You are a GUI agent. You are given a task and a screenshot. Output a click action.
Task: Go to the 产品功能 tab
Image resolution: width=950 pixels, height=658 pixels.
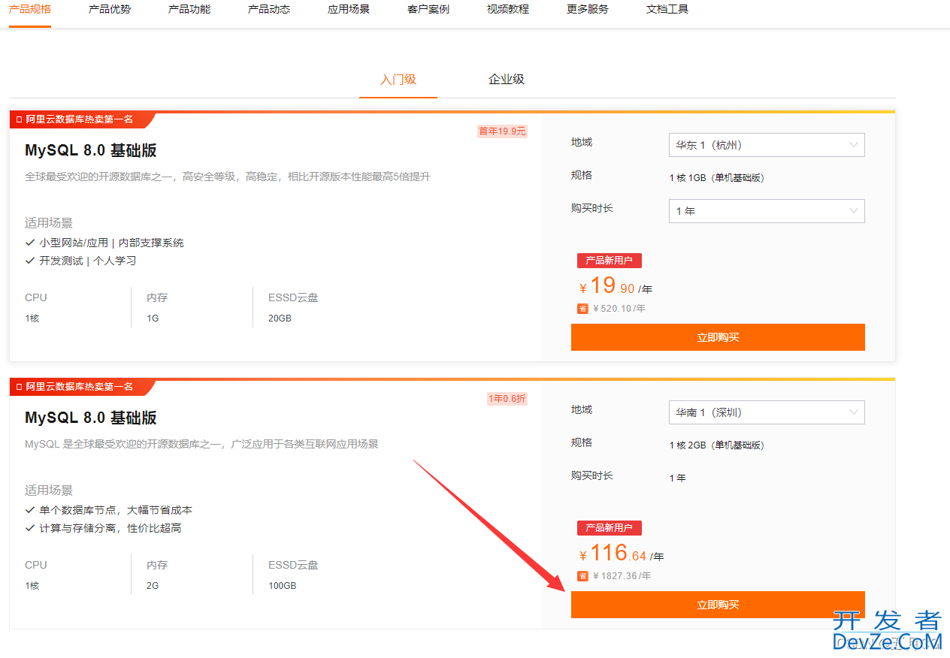pos(189,10)
